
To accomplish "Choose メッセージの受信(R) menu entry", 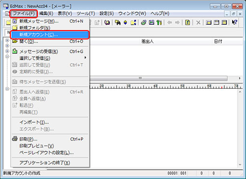I will point(50,51).
